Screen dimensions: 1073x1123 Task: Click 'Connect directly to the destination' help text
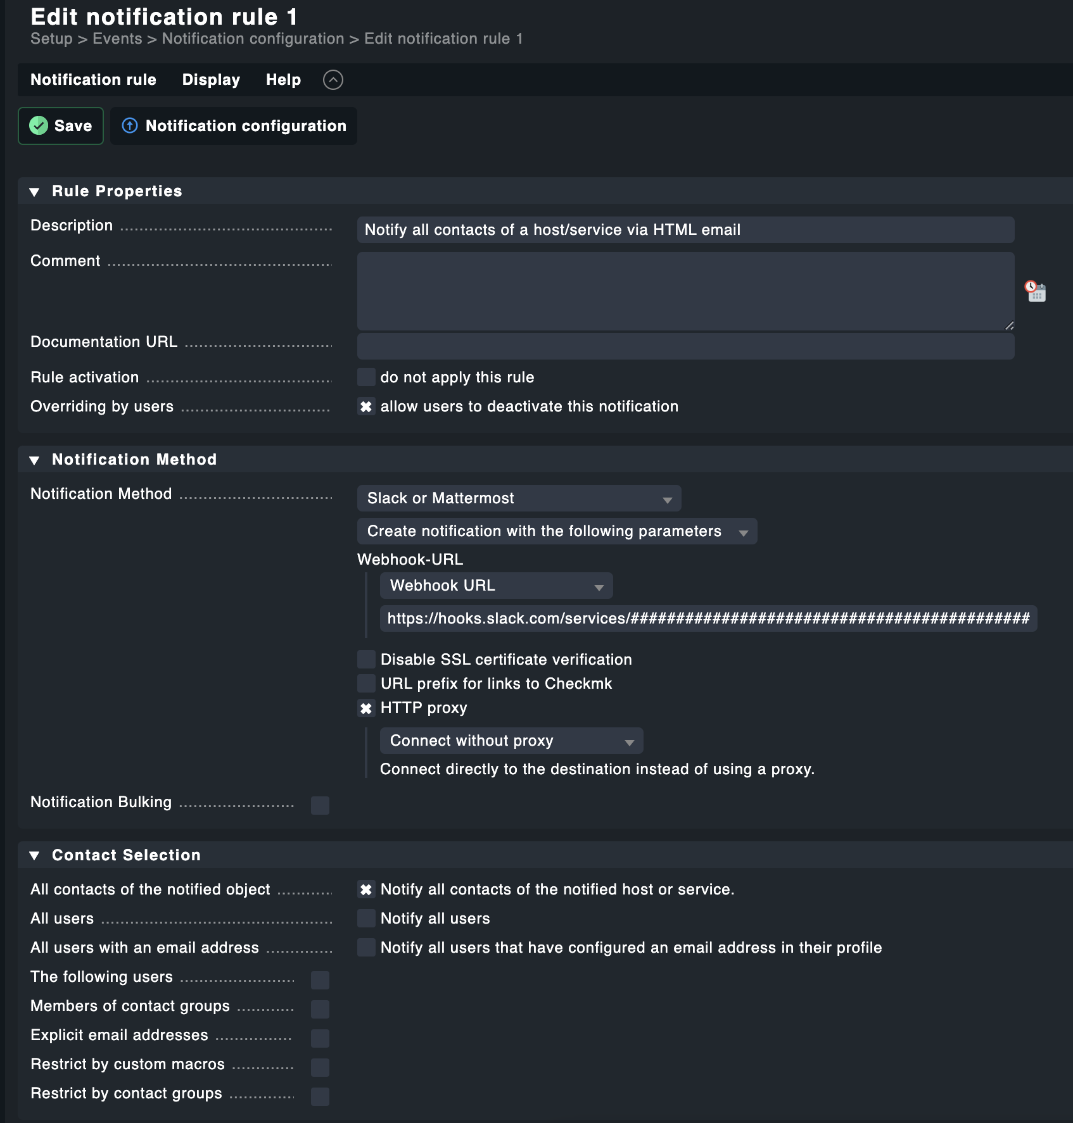click(597, 769)
